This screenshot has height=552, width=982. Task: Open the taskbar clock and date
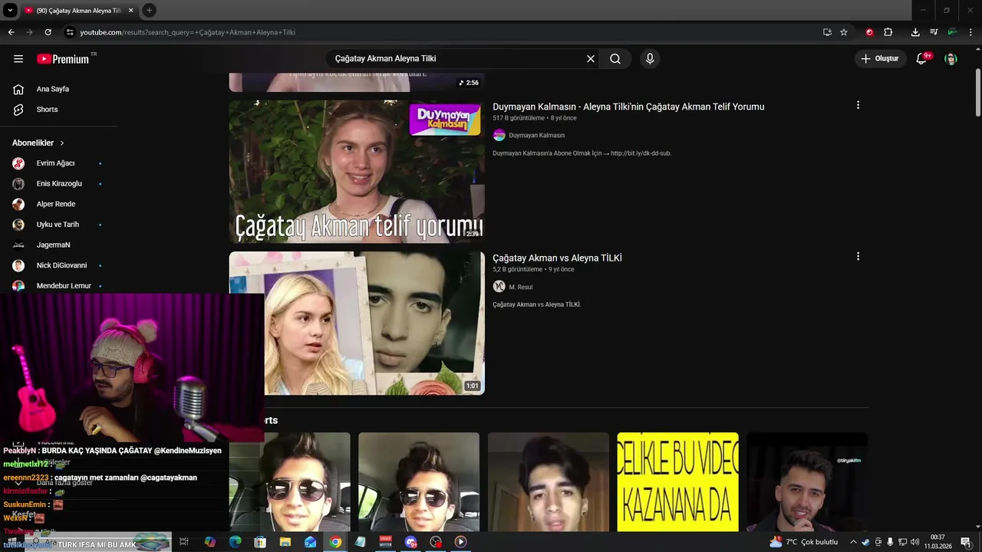[938, 542]
